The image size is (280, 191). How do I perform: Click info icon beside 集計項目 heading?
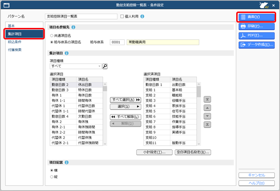point(66,53)
